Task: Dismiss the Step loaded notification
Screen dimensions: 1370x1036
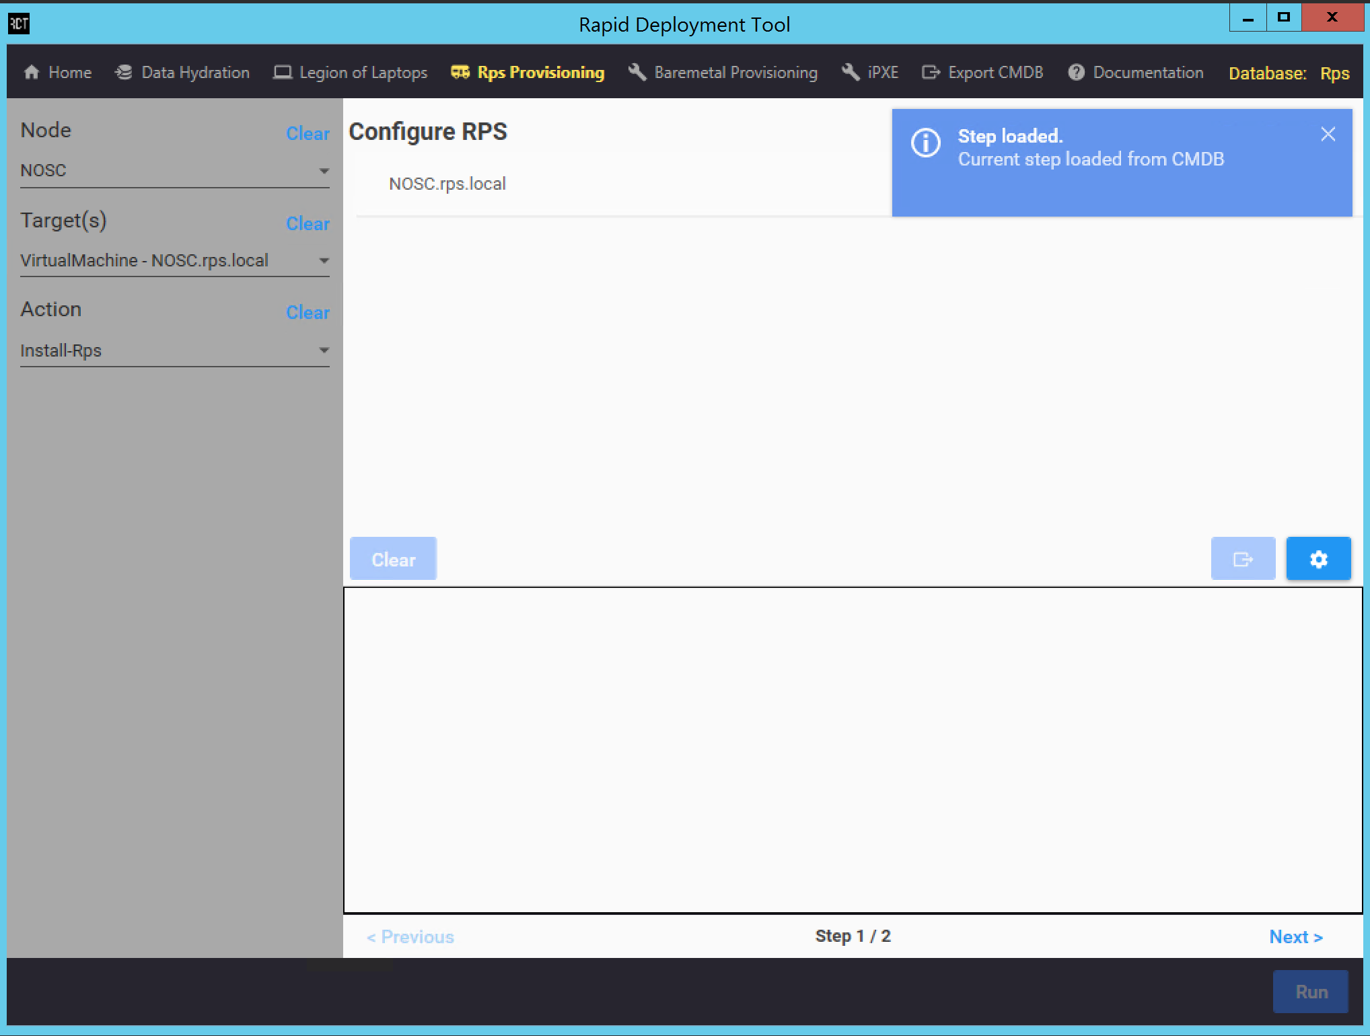Action: 1328,135
